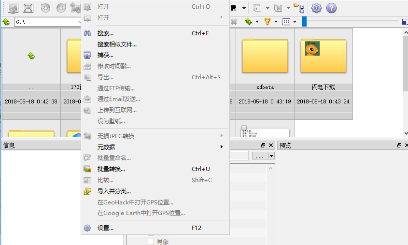Click the categories list scroll up arrow
The image size is (408, 245).
coord(270,169)
